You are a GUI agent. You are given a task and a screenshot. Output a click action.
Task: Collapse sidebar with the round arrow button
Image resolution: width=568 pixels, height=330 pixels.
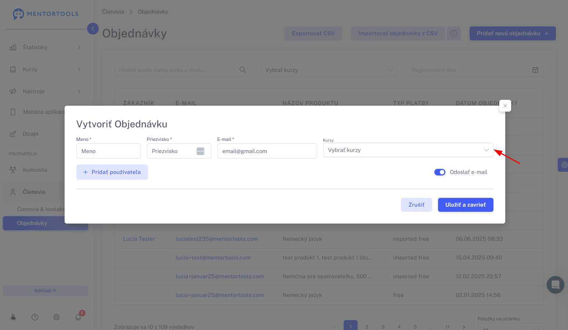click(x=93, y=29)
